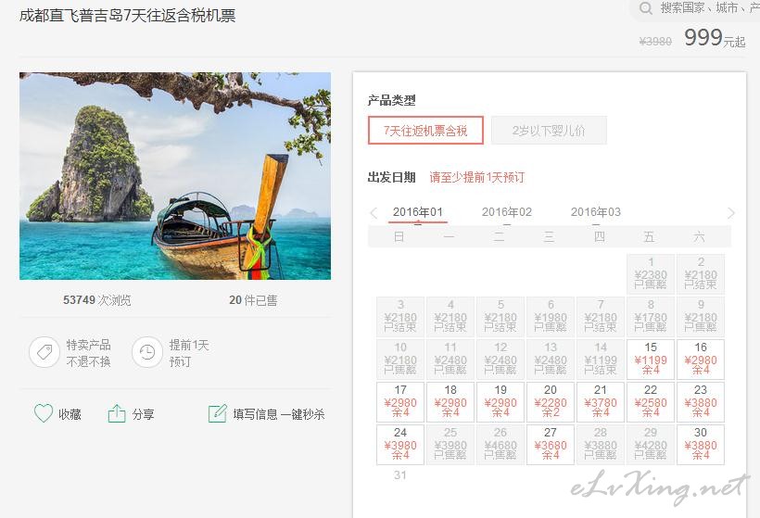Select the 2岁以下婴儿价 product type
Image resolution: width=760 pixels, height=518 pixels.
point(549,131)
